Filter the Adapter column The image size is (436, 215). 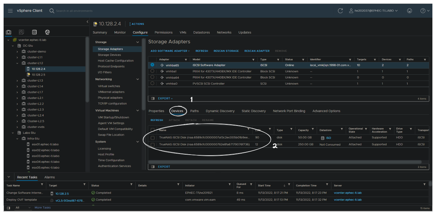click(x=186, y=60)
